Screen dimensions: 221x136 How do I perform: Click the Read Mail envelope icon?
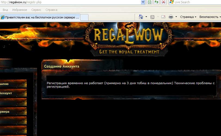tap(163, 17)
